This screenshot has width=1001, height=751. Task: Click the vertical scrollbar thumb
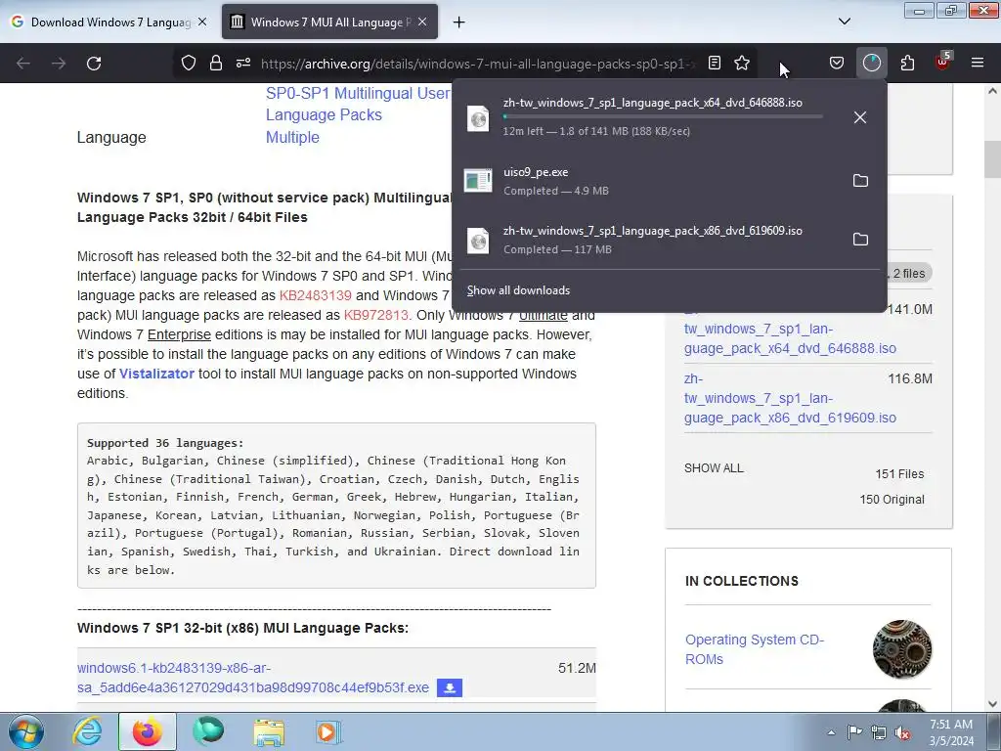[992, 159]
